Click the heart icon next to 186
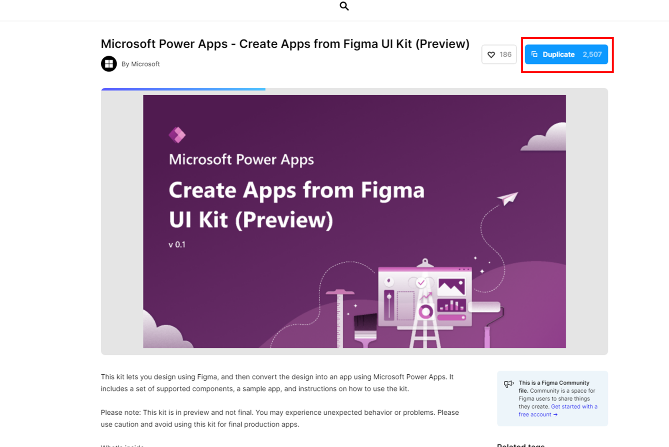The width and height of the screenshot is (669, 447). (491, 54)
